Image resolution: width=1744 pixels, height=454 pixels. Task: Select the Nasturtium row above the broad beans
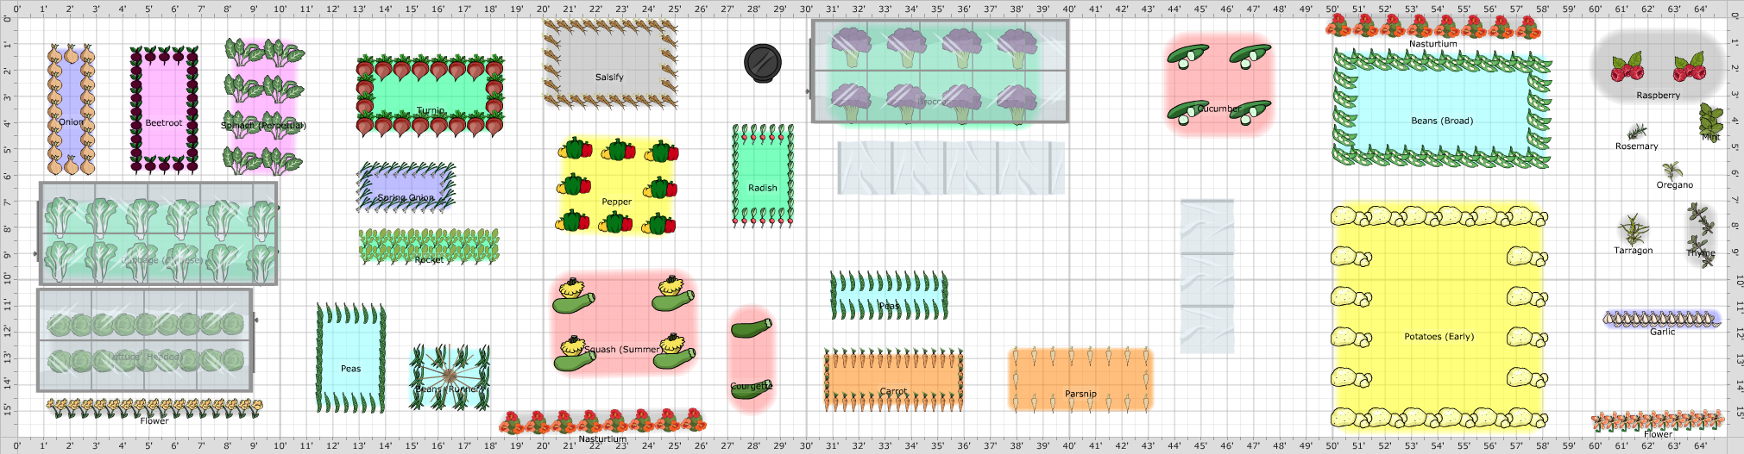point(1433,26)
